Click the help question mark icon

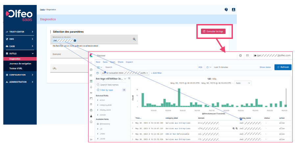pos(226,10)
